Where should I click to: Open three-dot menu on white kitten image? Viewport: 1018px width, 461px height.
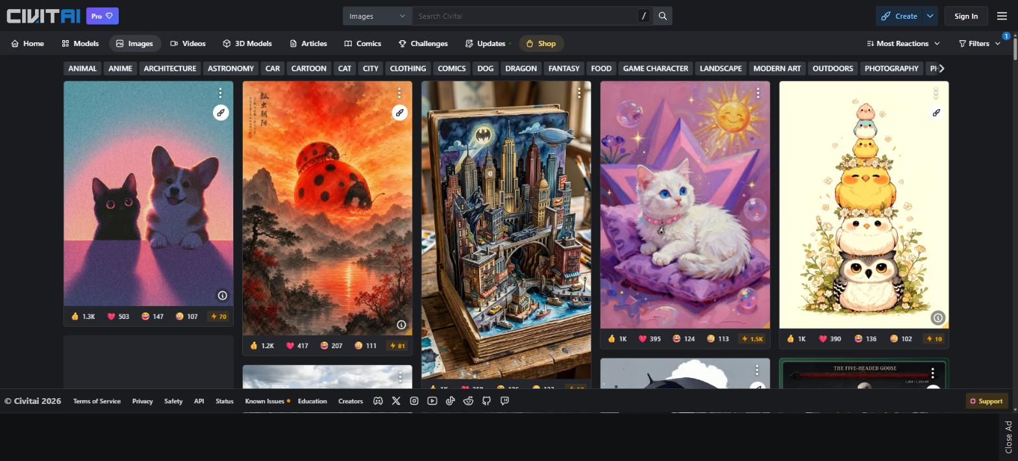(x=757, y=93)
